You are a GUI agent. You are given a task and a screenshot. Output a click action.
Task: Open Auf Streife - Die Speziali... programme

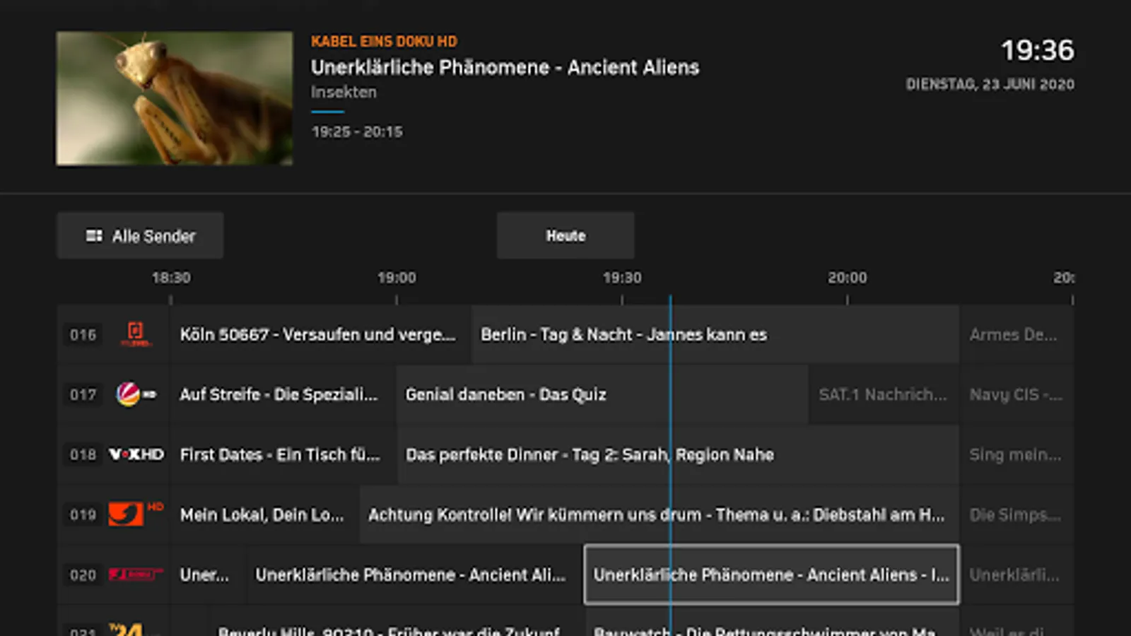(x=283, y=394)
